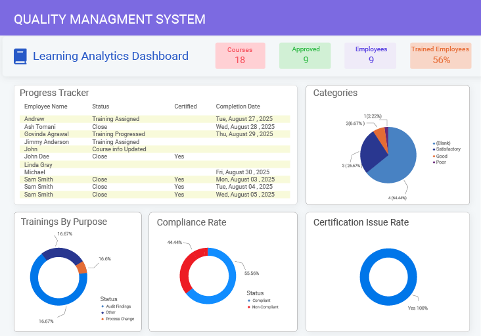Image resolution: width=481 pixels, height=336 pixels.
Task: Select the Good legend entry in Categories
Action: pyautogui.click(x=440, y=156)
